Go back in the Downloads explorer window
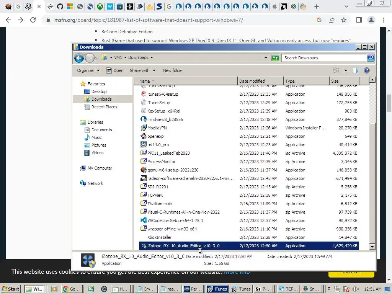The width and height of the screenshot is (392, 294). pyautogui.click(x=79, y=58)
